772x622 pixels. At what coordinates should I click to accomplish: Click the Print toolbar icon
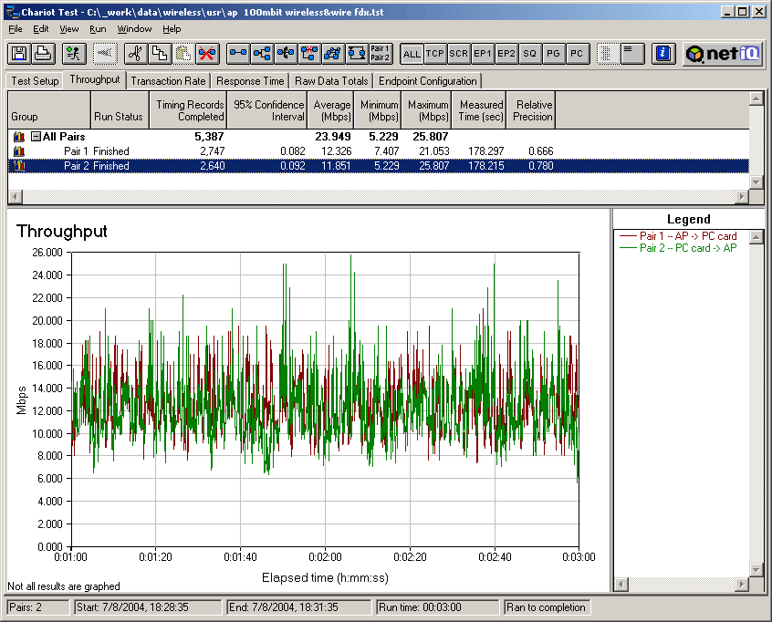pos(43,54)
